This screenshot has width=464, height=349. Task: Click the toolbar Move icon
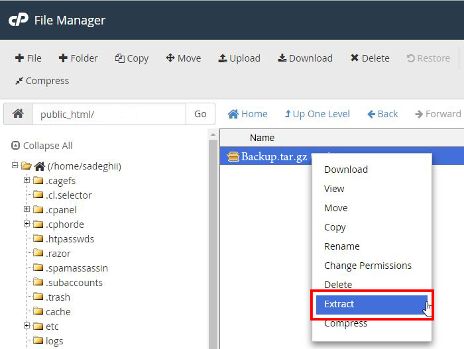(x=170, y=58)
